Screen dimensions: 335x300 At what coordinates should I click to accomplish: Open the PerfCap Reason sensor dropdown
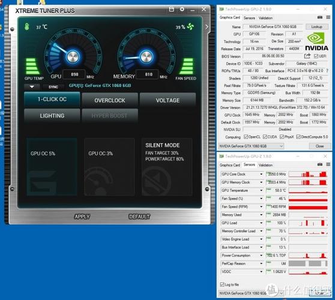(x=261, y=263)
